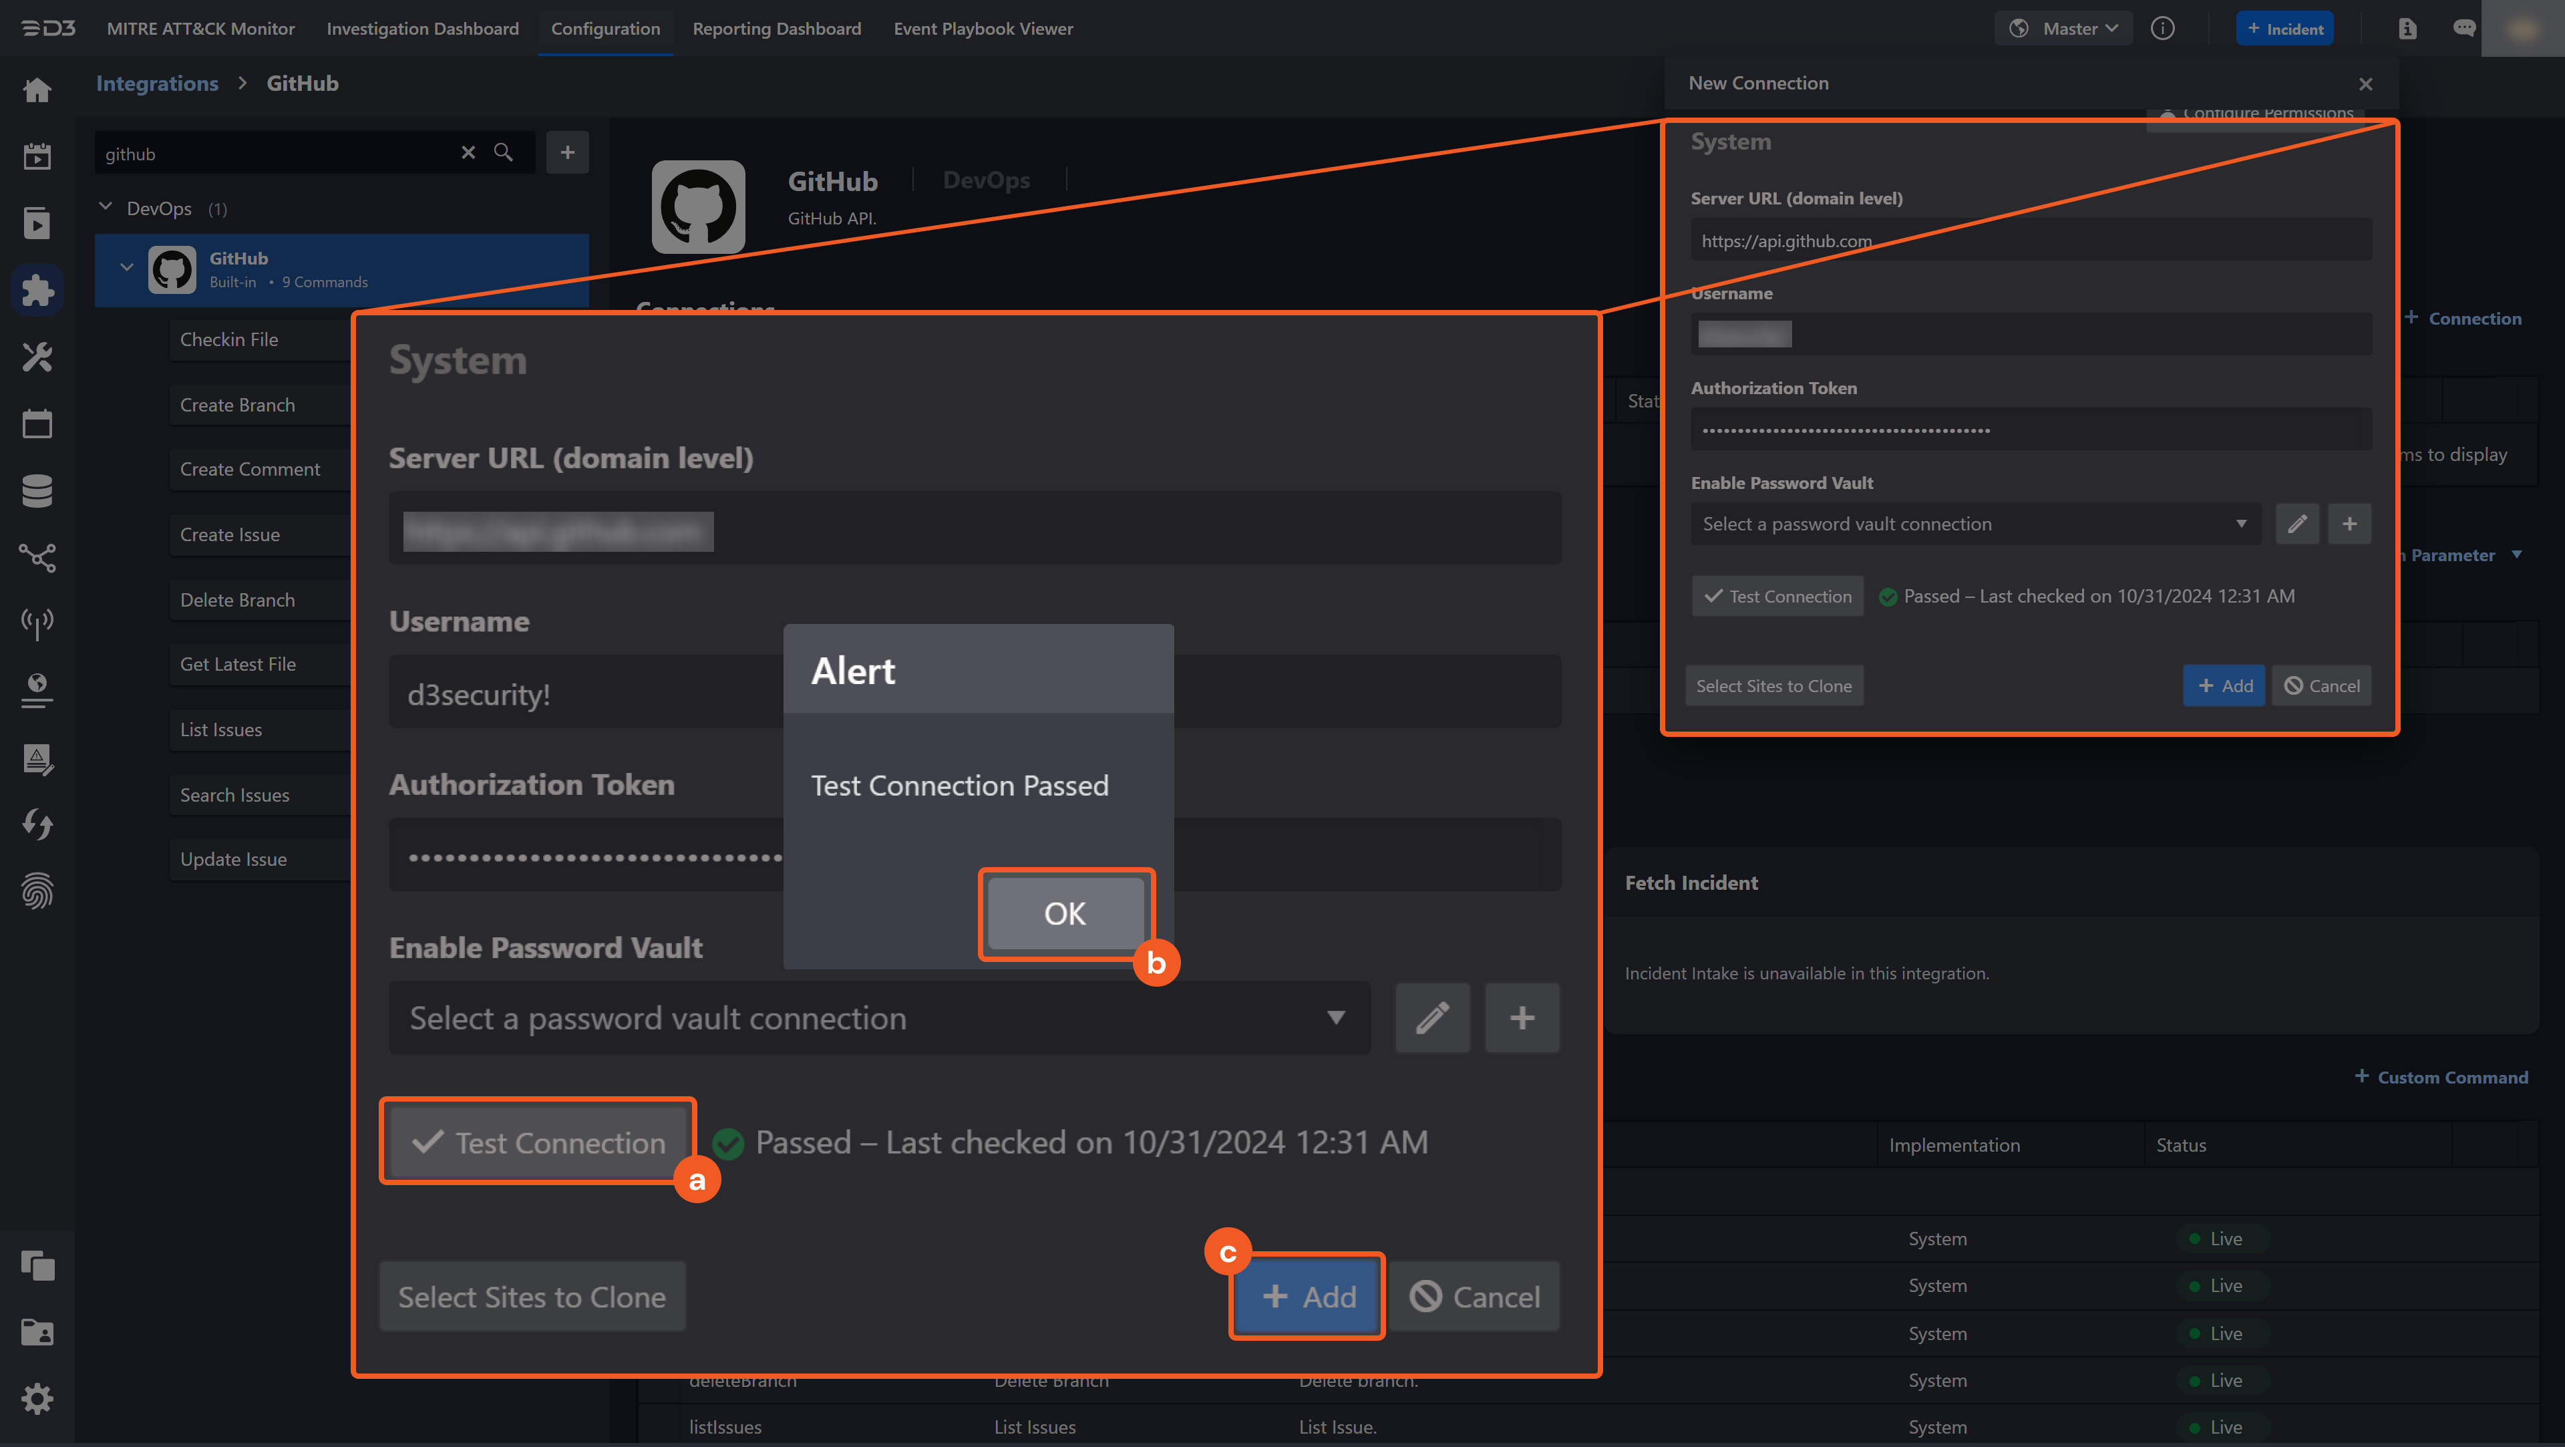Click plus to add integration beside search
Viewport: 2565px width, 1447px height.
568,152
